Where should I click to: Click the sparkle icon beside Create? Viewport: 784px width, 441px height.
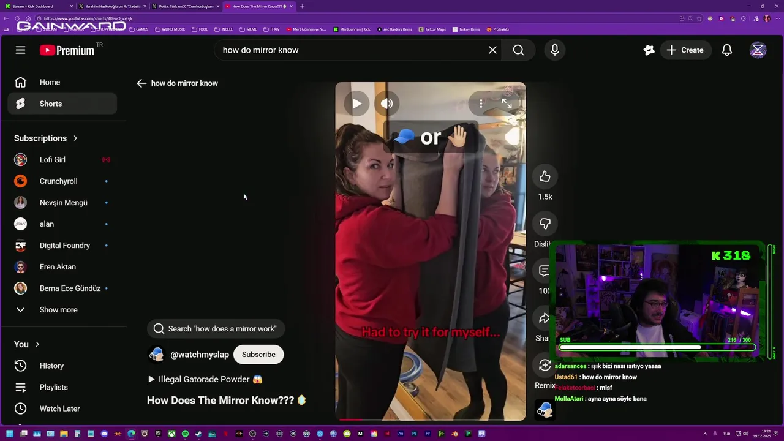click(x=649, y=50)
